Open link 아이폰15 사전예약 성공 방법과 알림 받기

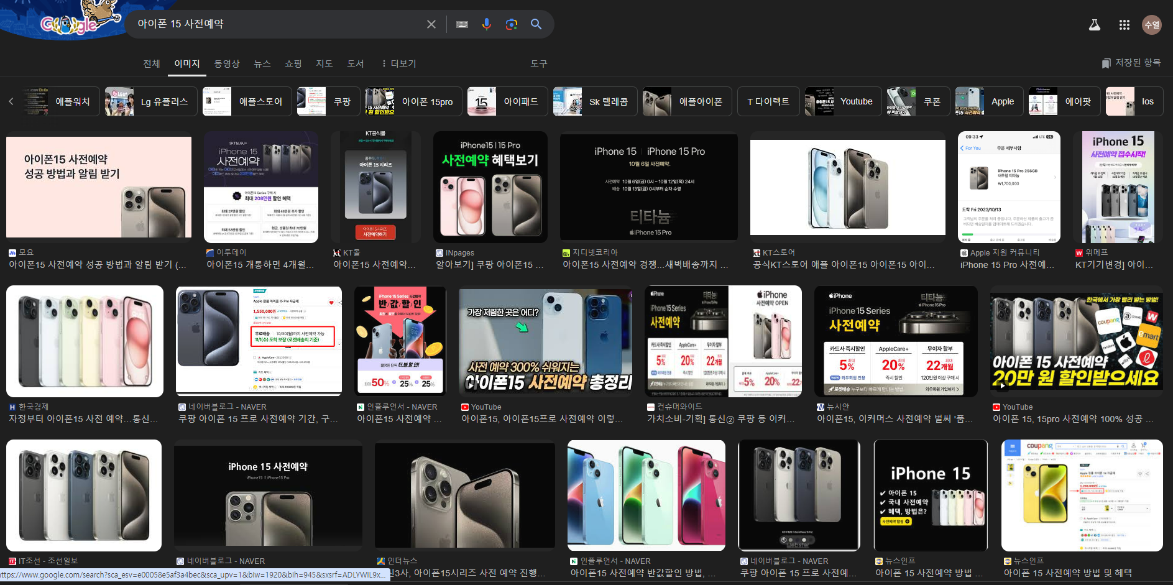click(x=98, y=265)
